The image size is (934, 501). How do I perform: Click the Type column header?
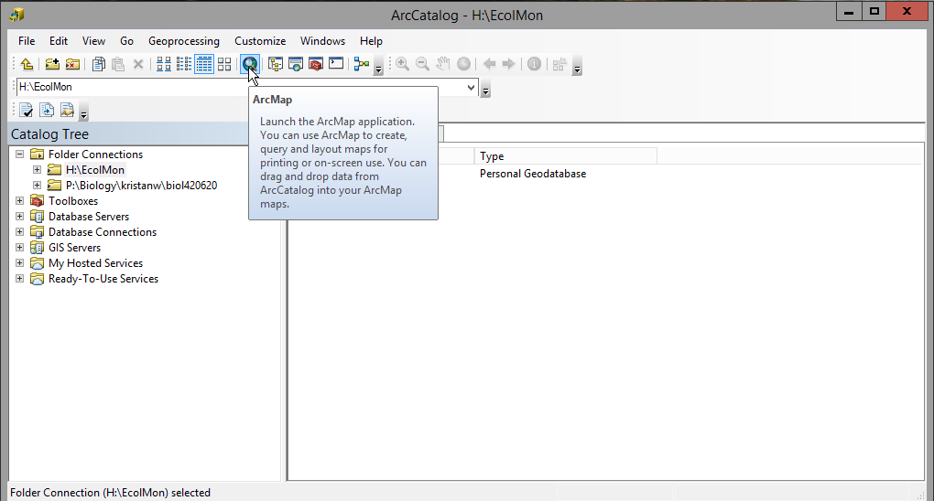tap(565, 156)
